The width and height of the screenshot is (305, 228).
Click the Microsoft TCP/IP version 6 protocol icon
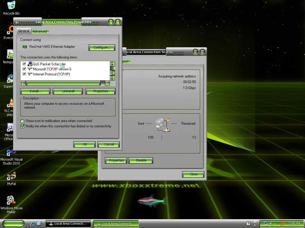click(x=30, y=69)
